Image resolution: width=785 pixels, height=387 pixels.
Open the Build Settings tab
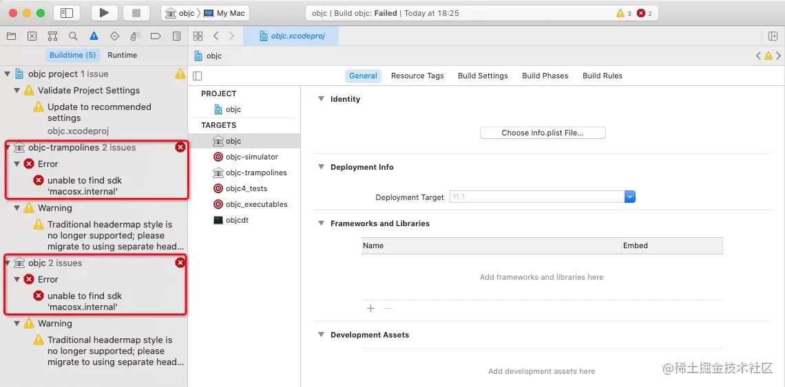(483, 76)
